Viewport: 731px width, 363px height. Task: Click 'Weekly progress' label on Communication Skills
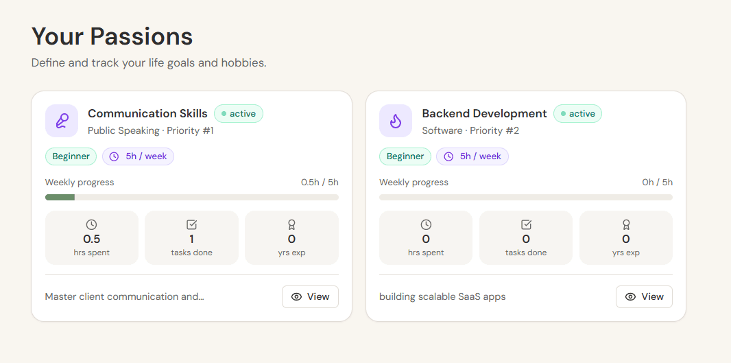coord(80,183)
